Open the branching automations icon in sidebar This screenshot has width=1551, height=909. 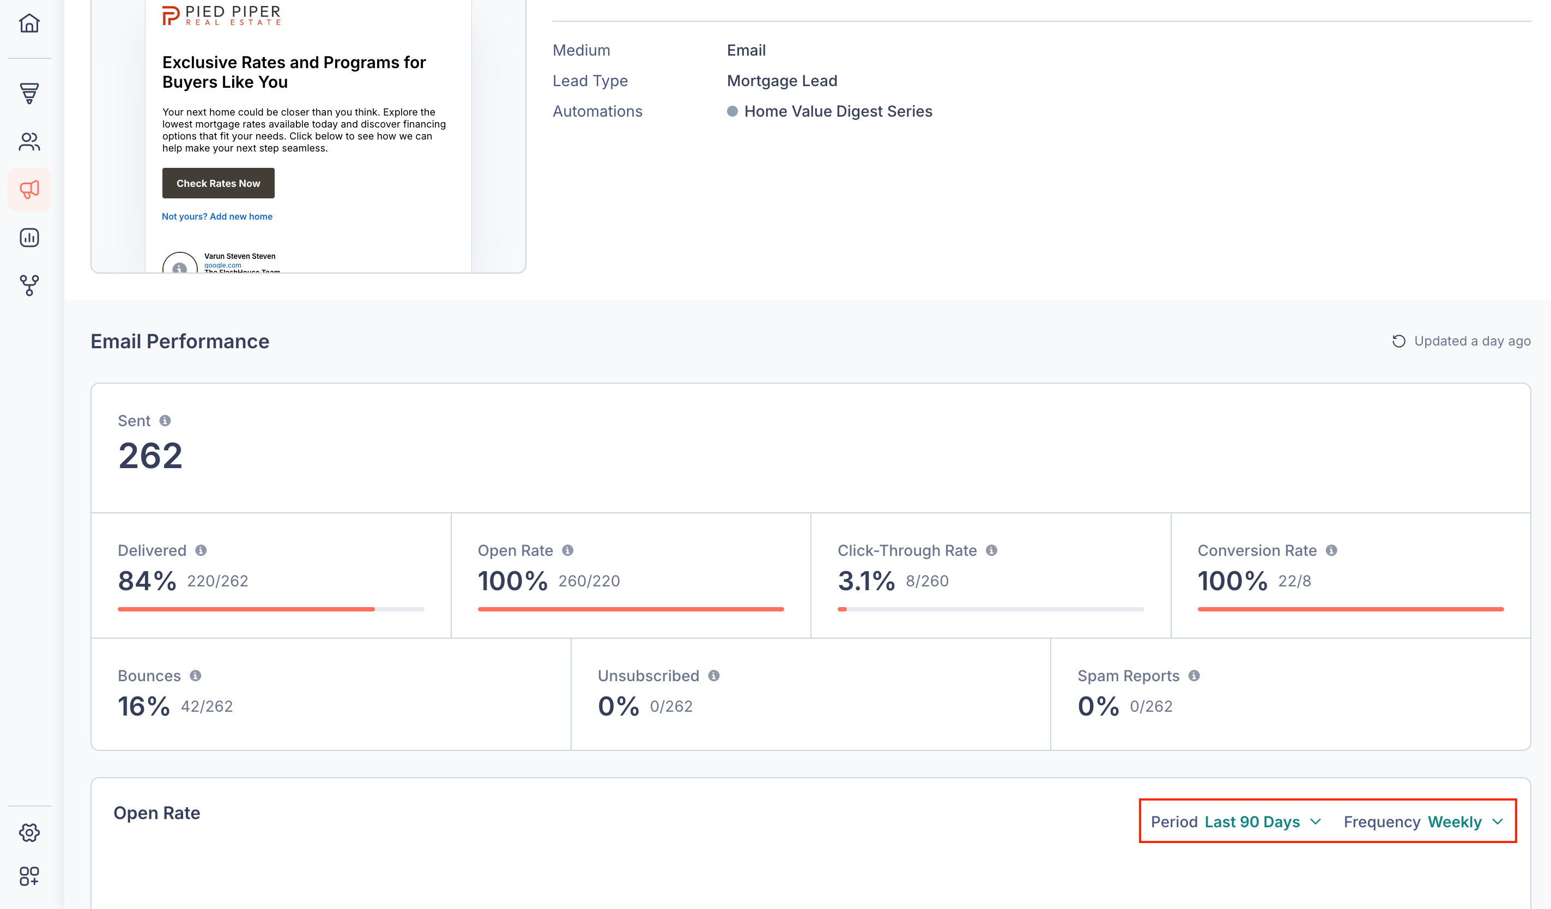click(29, 285)
